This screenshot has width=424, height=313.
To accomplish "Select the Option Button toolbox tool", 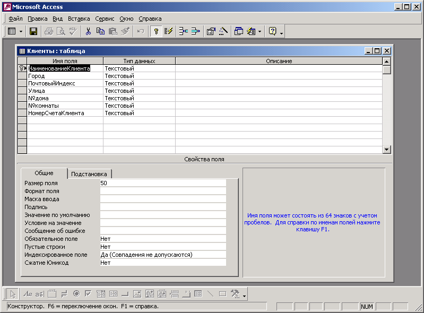I will (76, 294).
